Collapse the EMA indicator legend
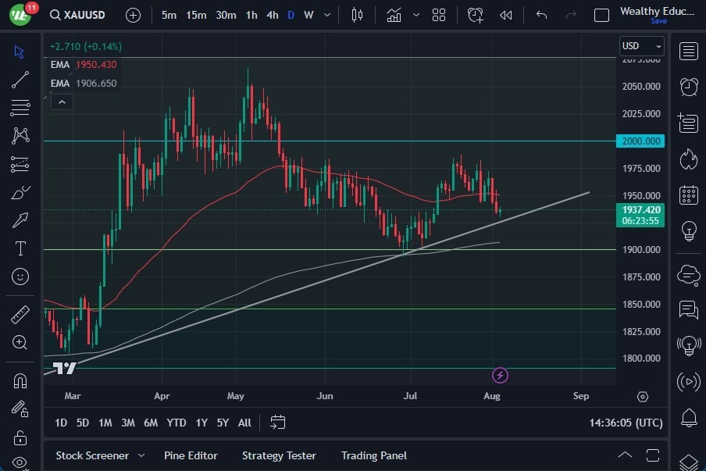 61,102
